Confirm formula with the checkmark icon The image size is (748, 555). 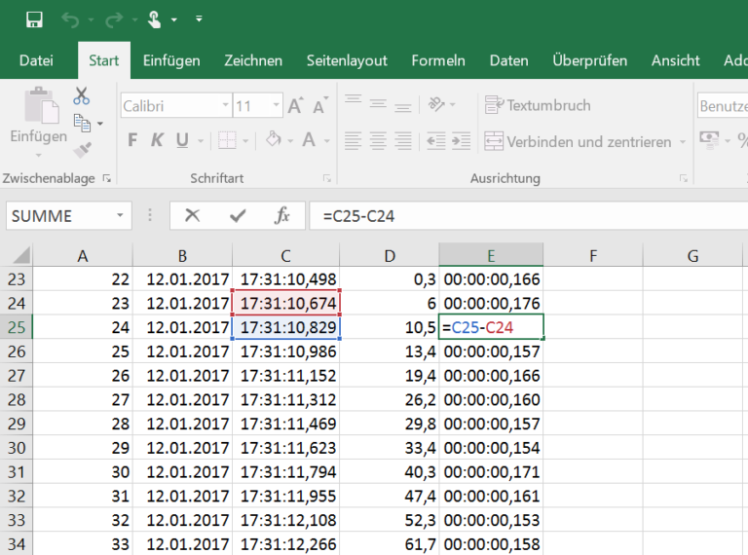pyautogui.click(x=238, y=216)
